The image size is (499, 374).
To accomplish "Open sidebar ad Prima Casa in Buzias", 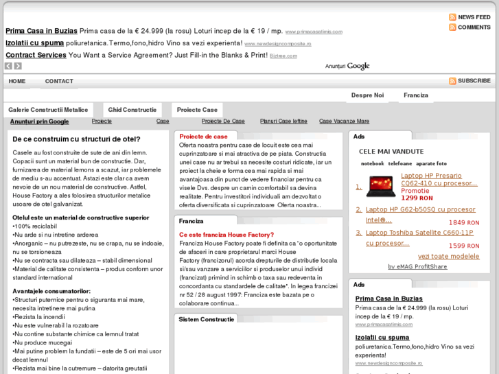I will pos(389,299).
